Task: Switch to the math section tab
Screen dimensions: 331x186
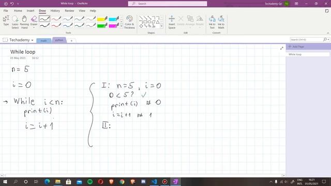Action: pos(43,40)
